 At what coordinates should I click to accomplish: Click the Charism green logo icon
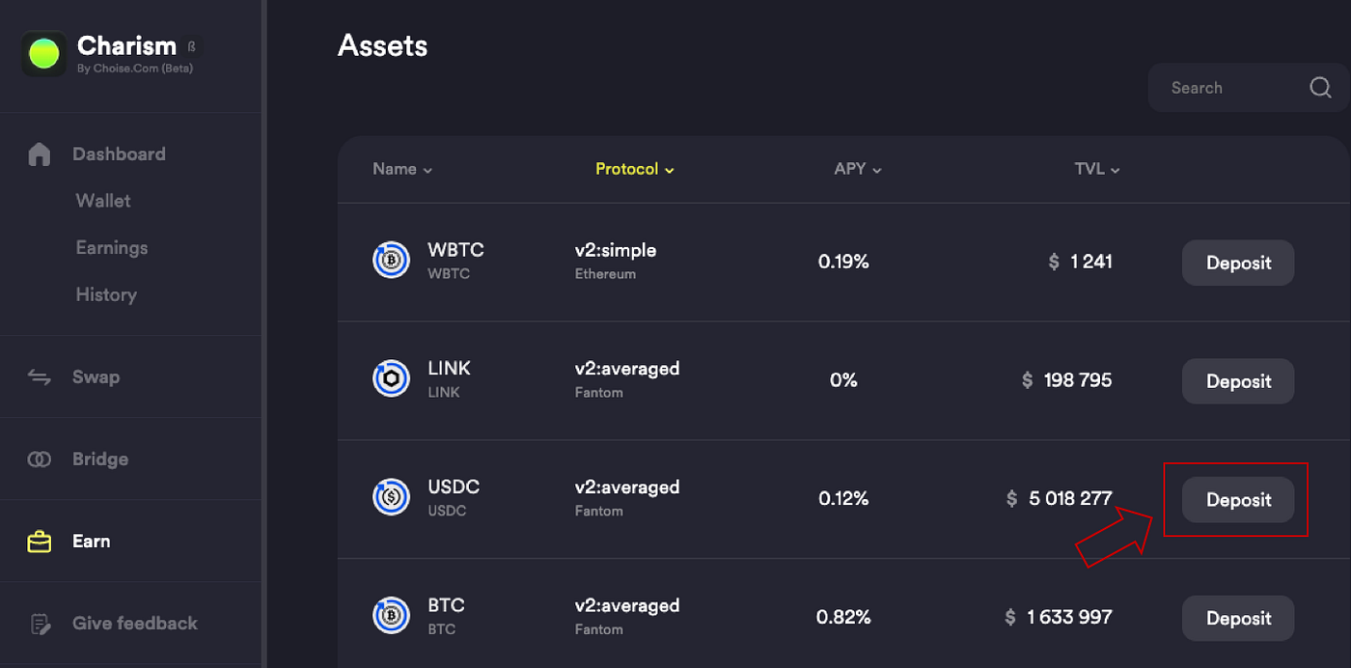tap(43, 54)
